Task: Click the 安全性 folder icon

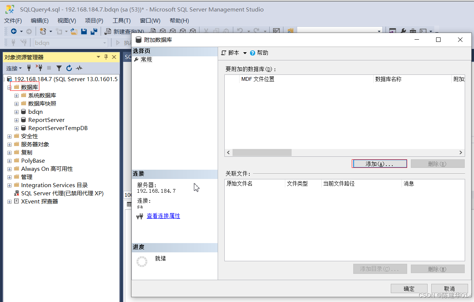Action: pos(17,136)
